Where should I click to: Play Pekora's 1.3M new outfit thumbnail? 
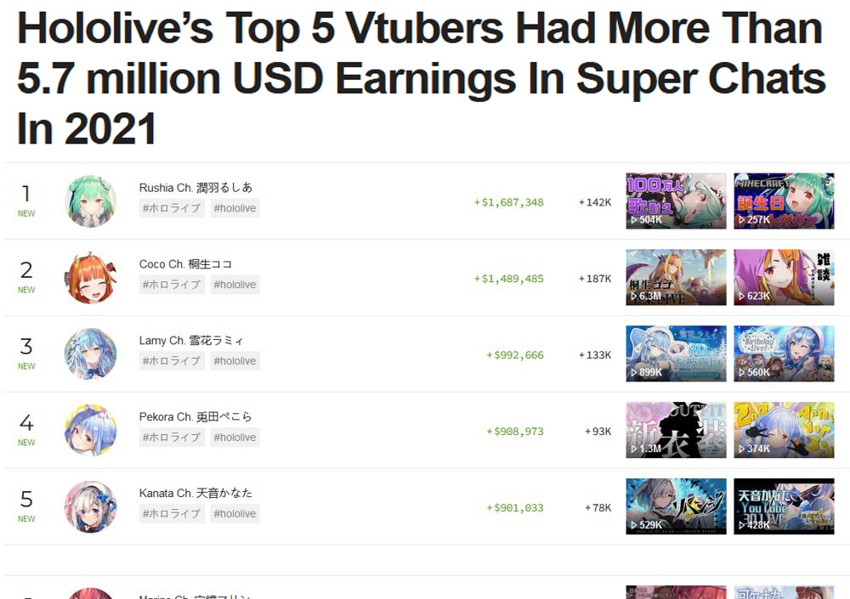click(676, 431)
